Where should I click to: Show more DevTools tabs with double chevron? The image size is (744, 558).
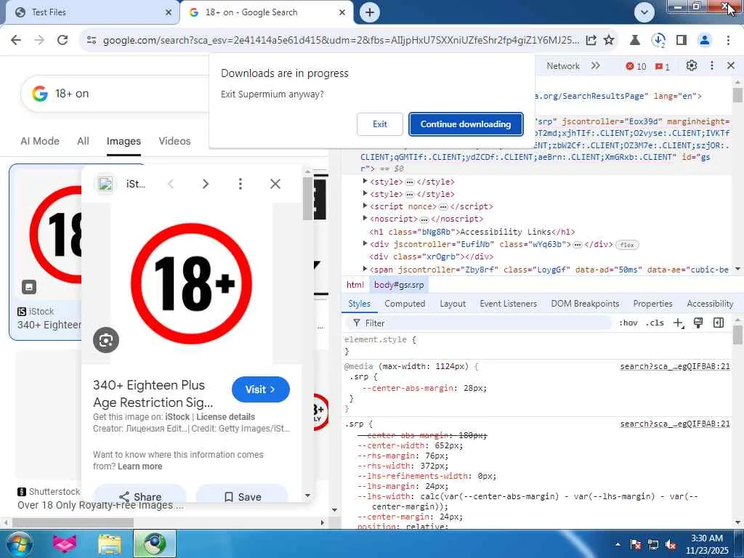tap(596, 66)
